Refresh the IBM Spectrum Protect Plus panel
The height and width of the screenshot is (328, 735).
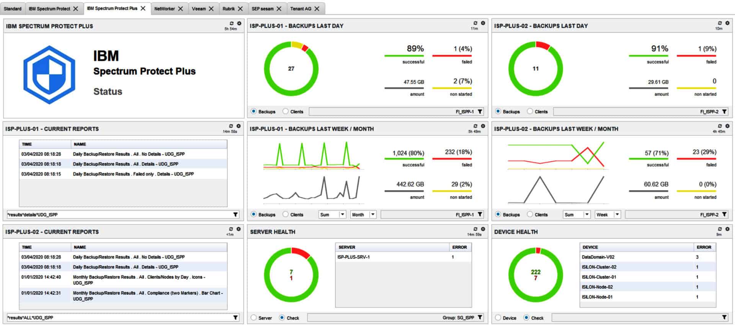tap(231, 23)
